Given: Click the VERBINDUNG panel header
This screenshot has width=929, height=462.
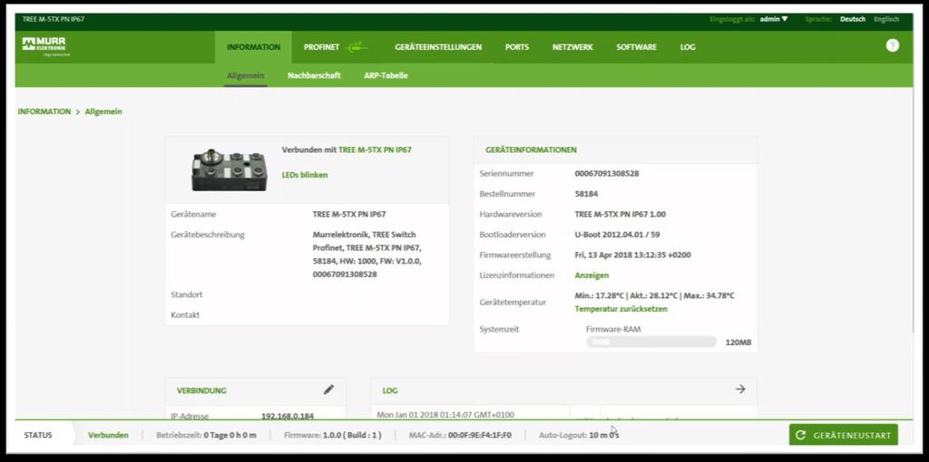Looking at the screenshot, I should 255,390.
